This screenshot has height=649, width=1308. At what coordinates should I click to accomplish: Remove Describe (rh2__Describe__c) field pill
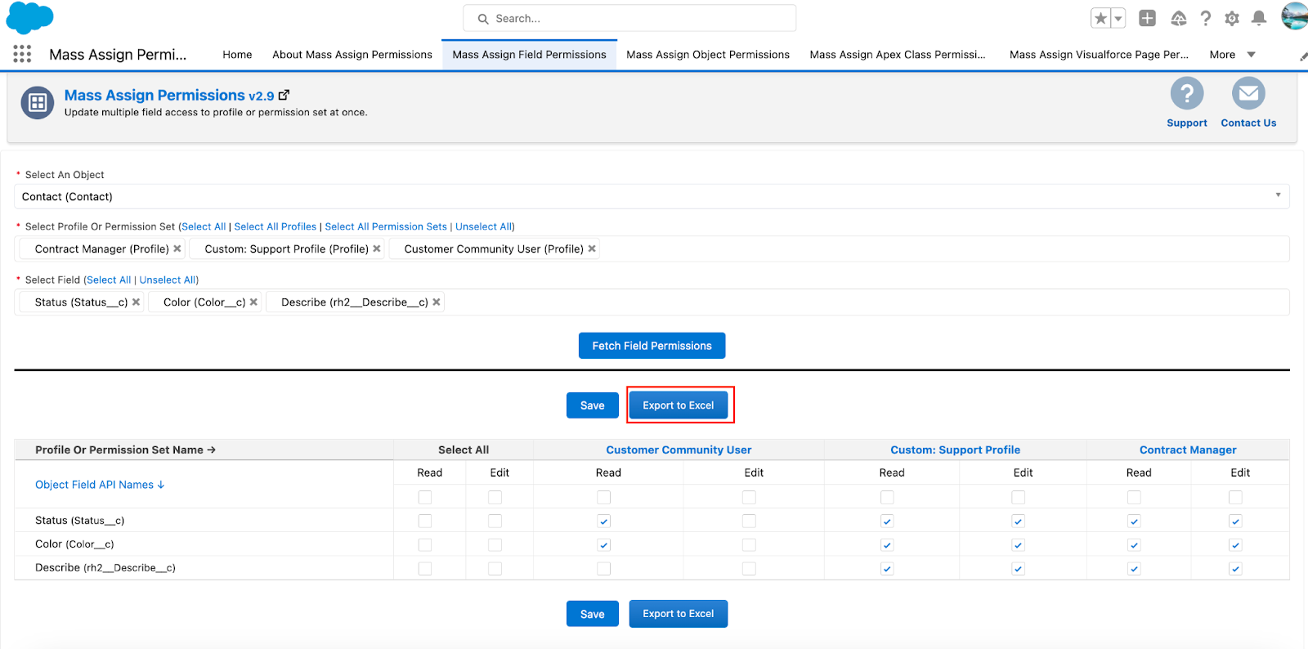(437, 302)
